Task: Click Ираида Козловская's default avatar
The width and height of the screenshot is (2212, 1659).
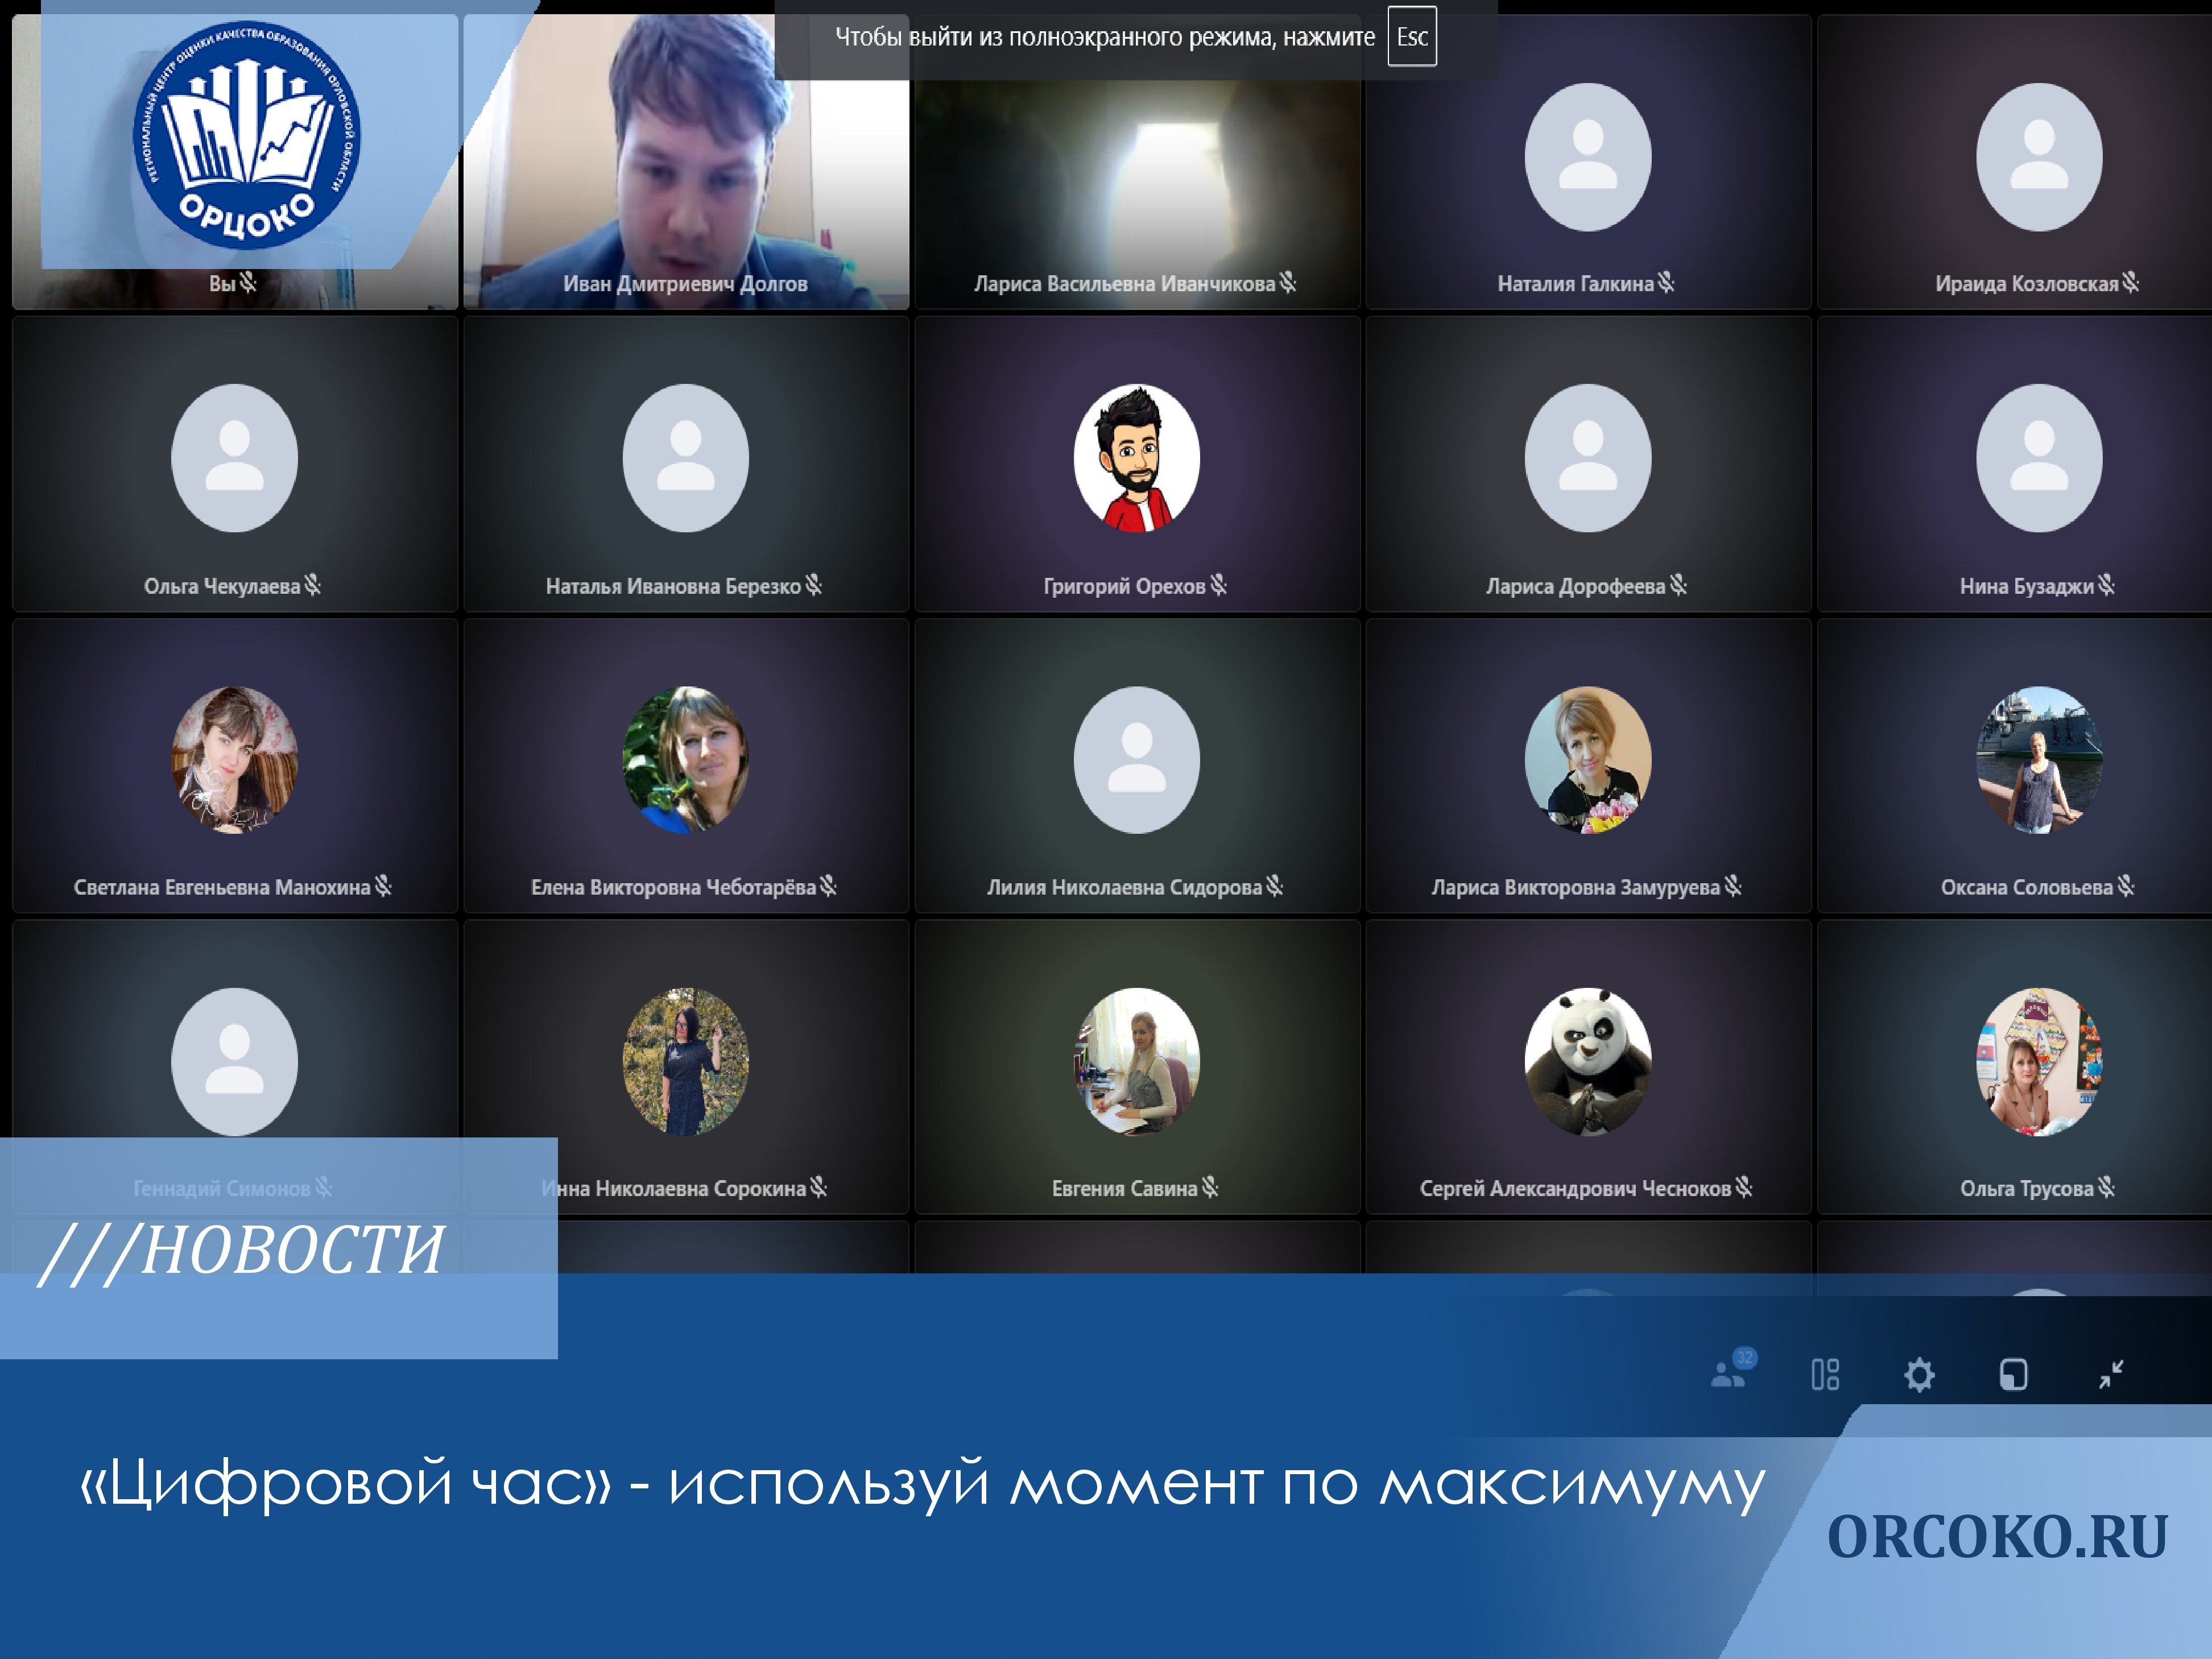Action: 2038,157
